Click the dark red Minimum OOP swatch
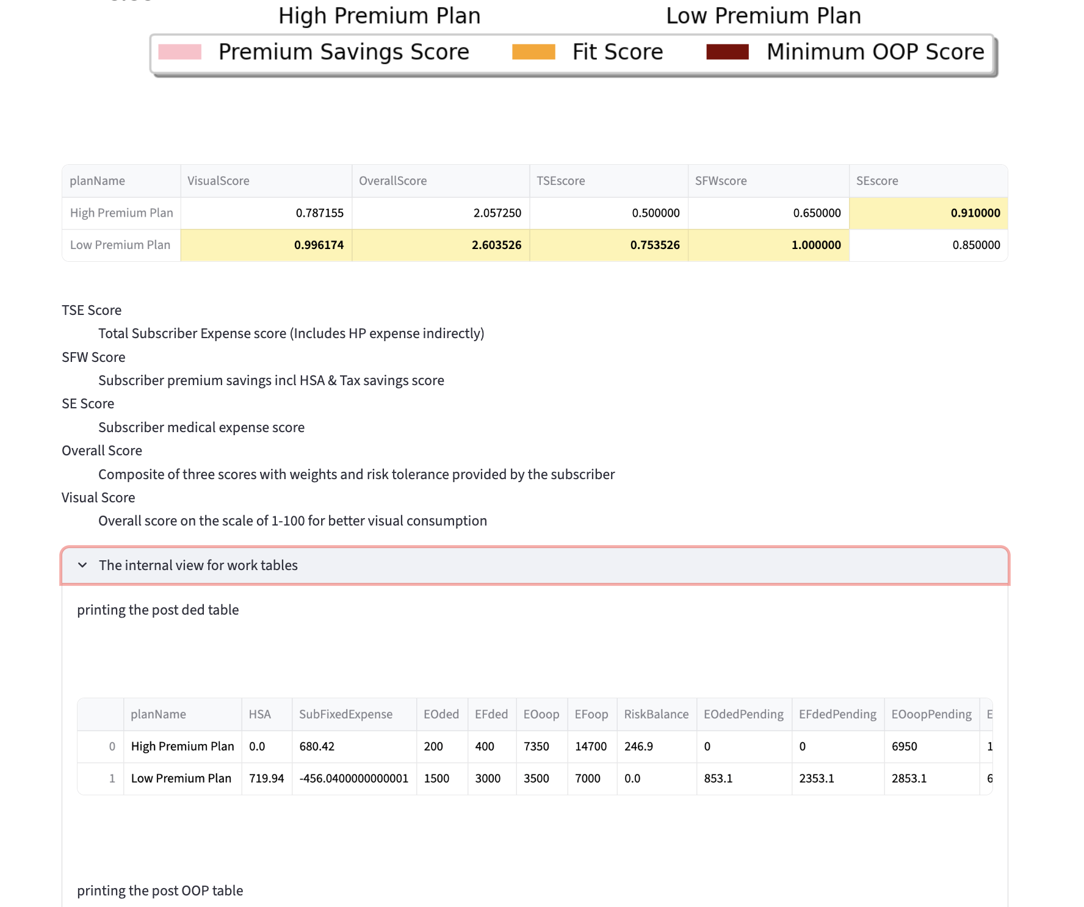Screen dimensions: 1084x907 pyautogui.click(x=727, y=52)
